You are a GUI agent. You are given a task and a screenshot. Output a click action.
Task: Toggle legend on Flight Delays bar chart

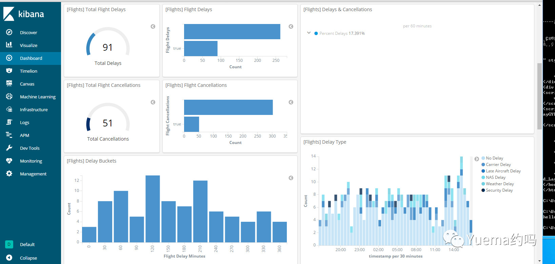291,26
